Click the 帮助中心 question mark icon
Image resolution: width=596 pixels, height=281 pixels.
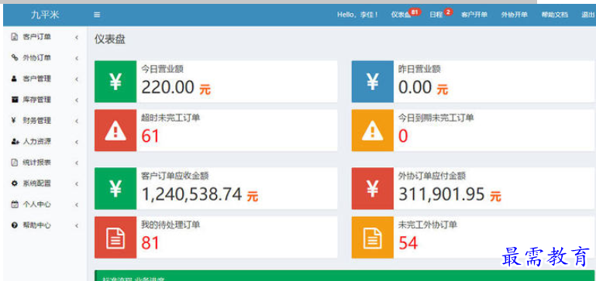(x=15, y=225)
